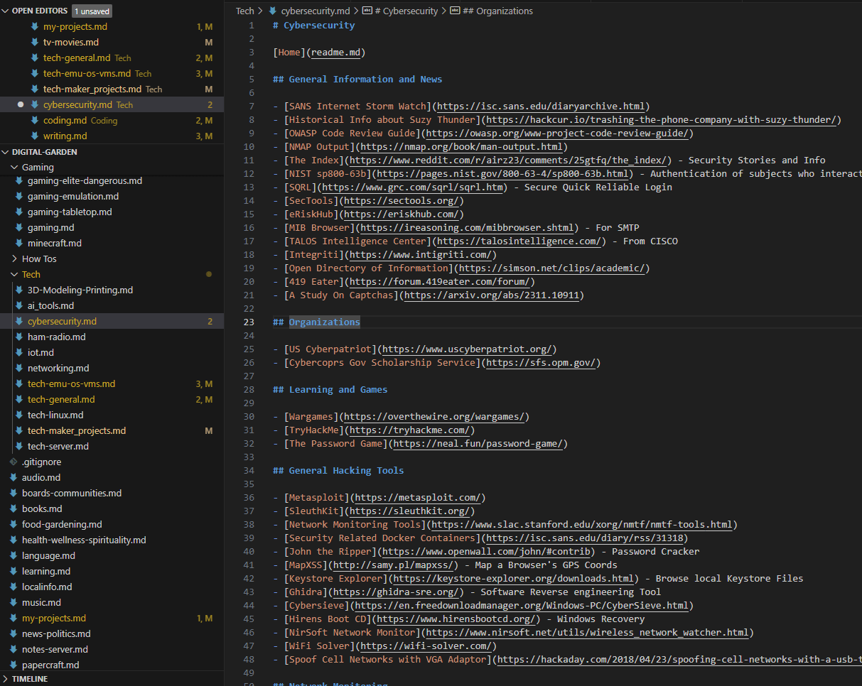862x686 pixels.
Task: Expand the How Tos folder
Action: click(x=15, y=258)
